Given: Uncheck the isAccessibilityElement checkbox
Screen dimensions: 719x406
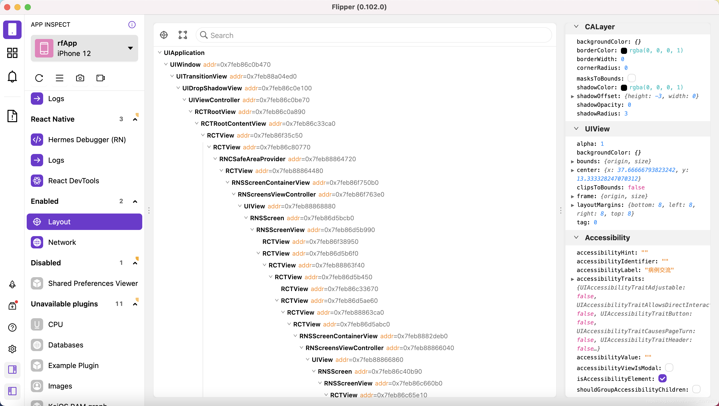Looking at the screenshot, I should 662,378.
